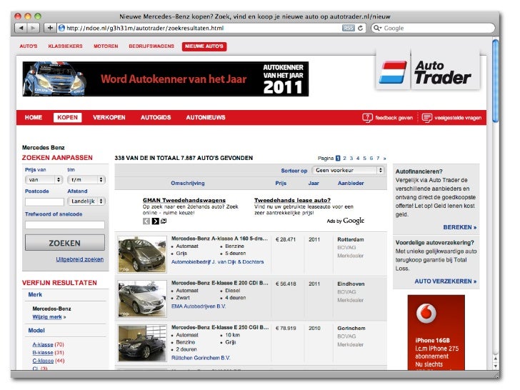Click the ZOEKEN search button
This screenshot has width=520, height=390.
tap(65, 243)
